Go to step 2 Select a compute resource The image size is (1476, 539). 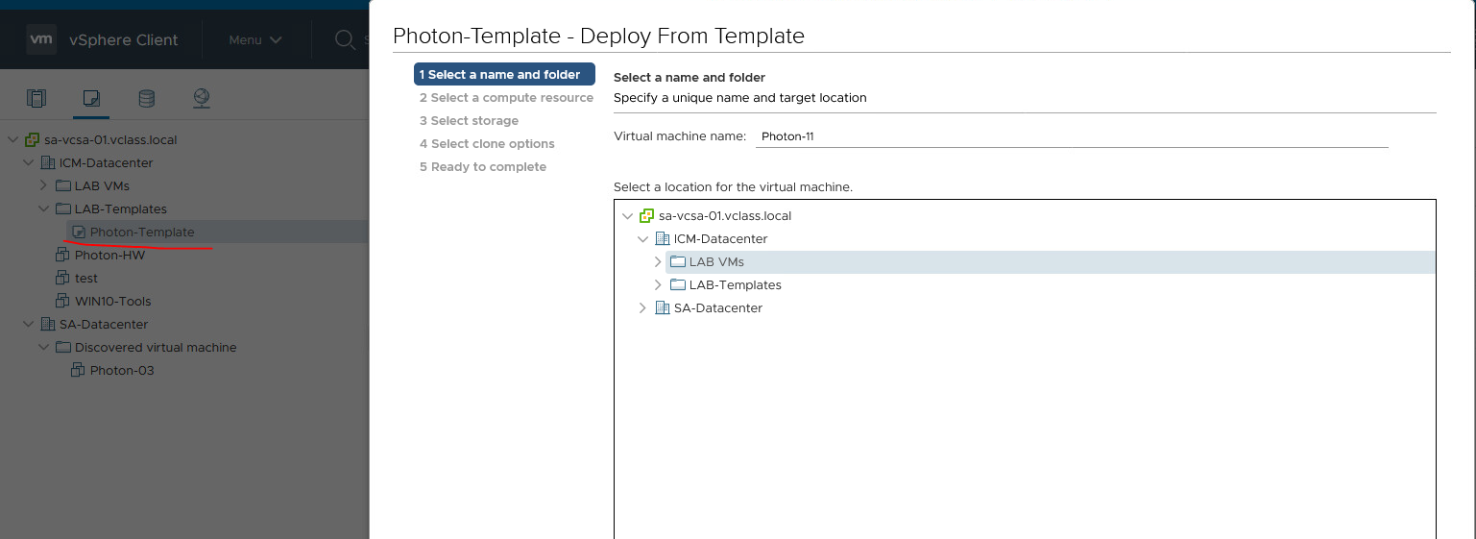pyautogui.click(x=506, y=97)
